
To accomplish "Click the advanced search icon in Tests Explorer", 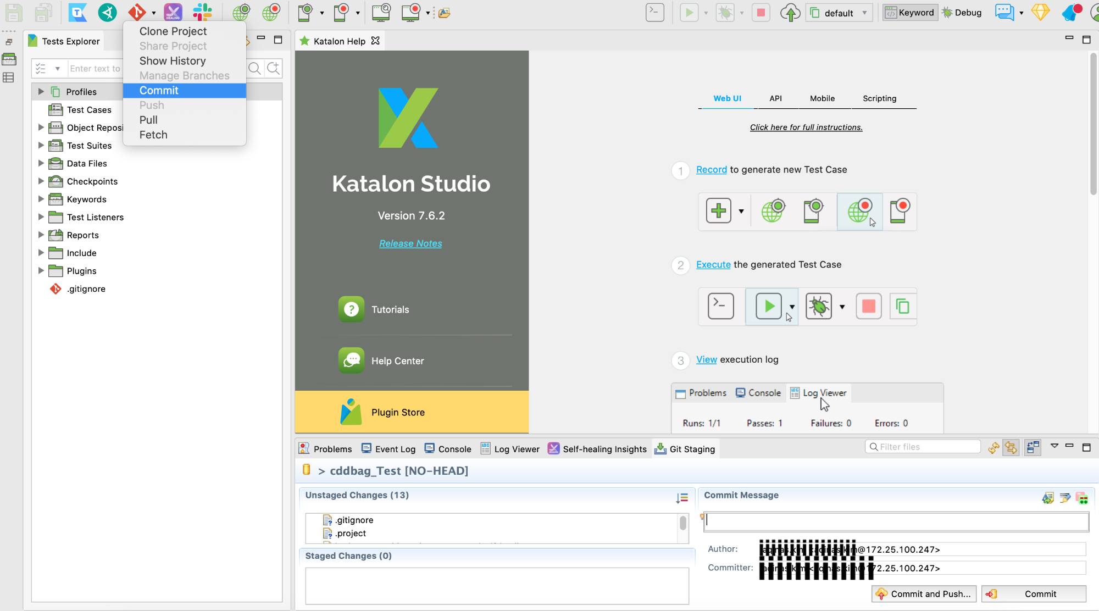I will coord(273,68).
